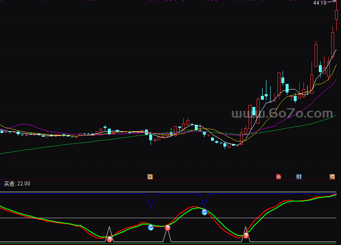Click the 44.18 high price label
The width and height of the screenshot is (341, 245).
pos(319,3)
